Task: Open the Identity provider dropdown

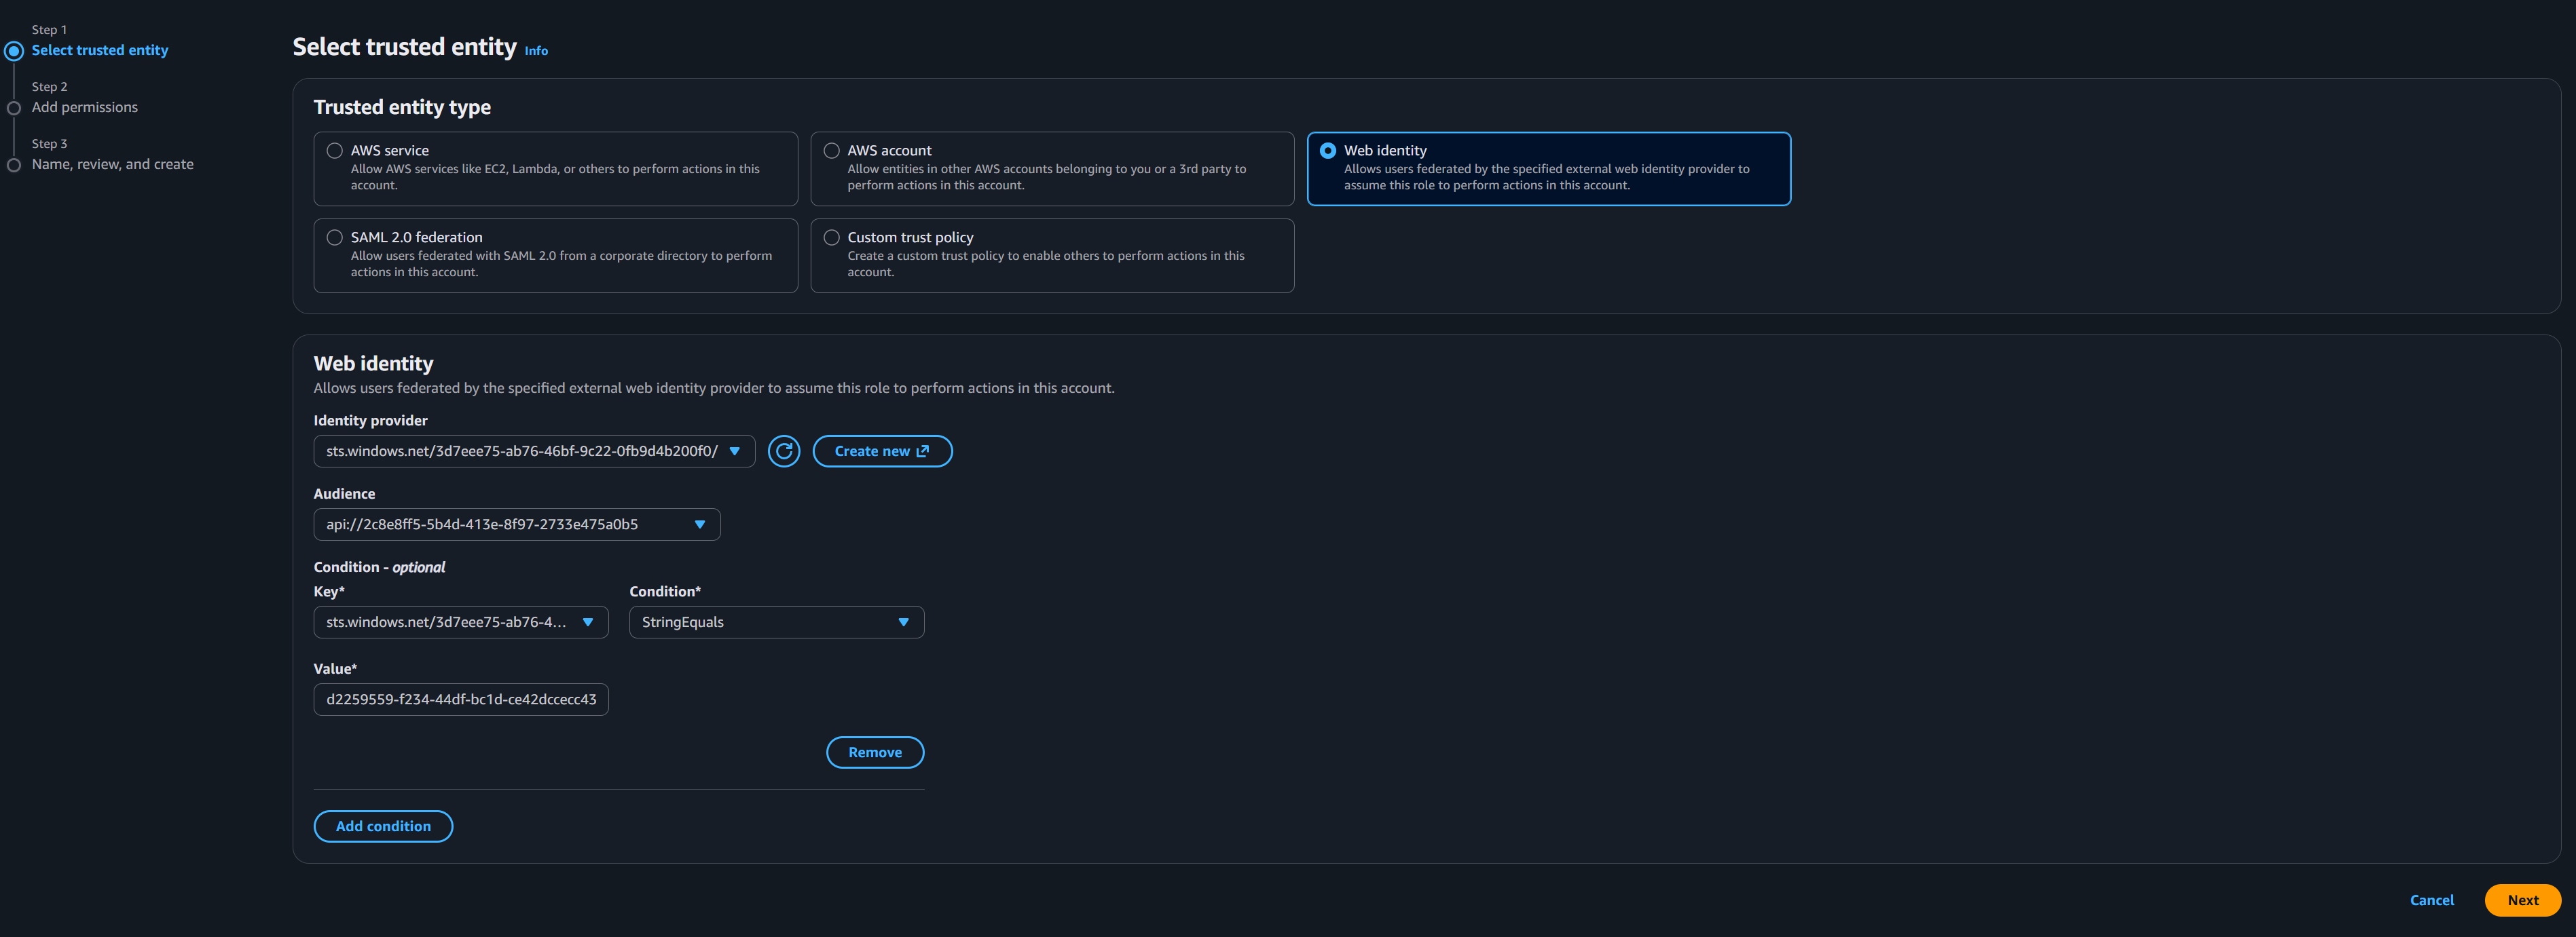Action: (x=534, y=451)
